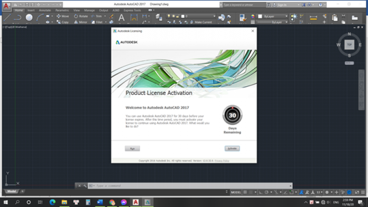Click the Measure tool icon

coord(313,18)
